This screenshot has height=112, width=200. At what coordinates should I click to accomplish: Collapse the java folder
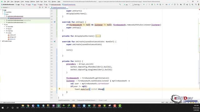(x=3, y=14)
